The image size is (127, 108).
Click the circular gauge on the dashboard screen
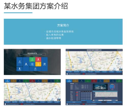[x=112, y=87]
